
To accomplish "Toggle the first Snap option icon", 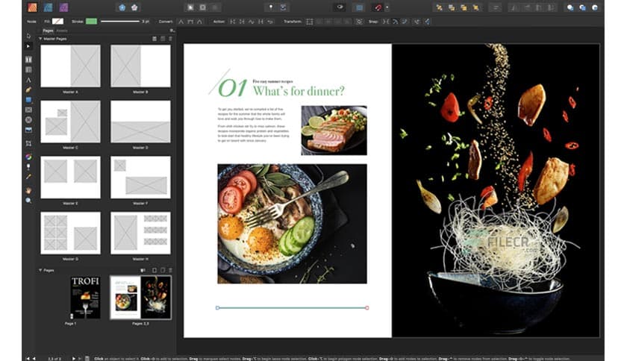I will coord(385,22).
